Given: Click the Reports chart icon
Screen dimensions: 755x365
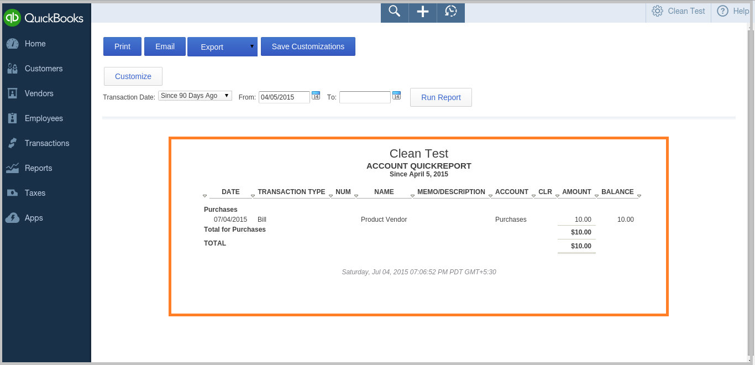Looking at the screenshot, I should [x=13, y=168].
